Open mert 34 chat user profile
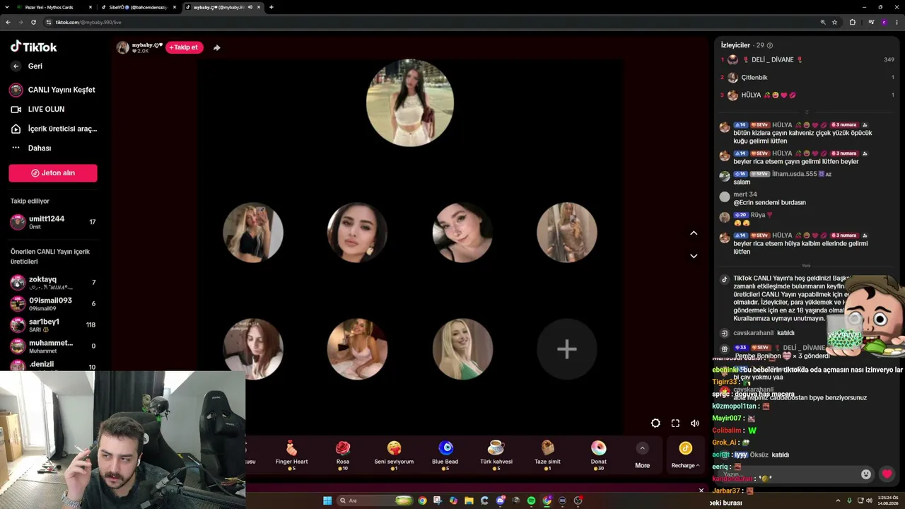 point(745,194)
